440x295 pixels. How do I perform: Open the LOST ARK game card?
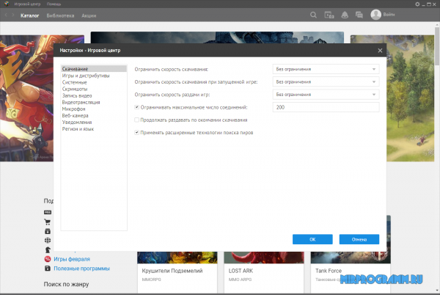(264, 272)
